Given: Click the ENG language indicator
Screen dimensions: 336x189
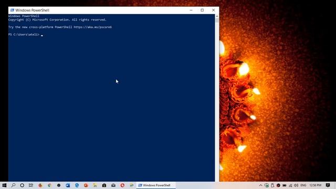Looking at the screenshot, I should pyautogui.click(x=303, y=185).
